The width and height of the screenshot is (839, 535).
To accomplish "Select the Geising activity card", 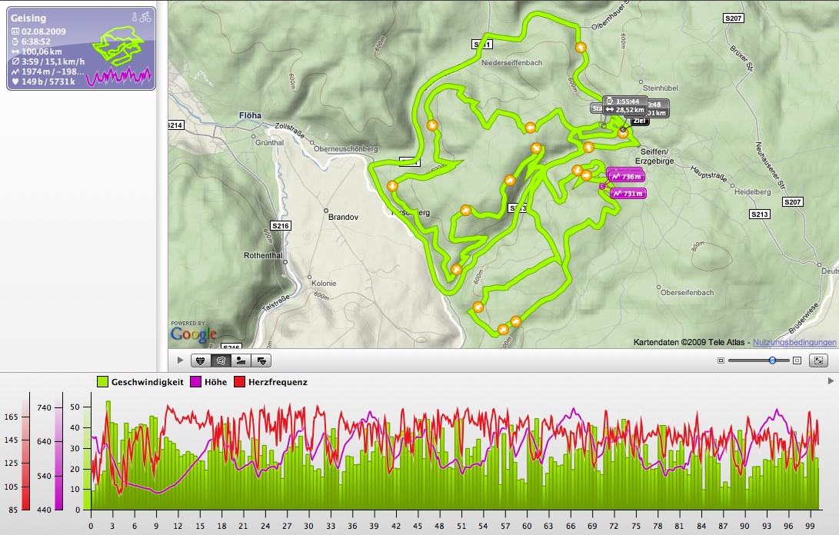I will [81, 48].
